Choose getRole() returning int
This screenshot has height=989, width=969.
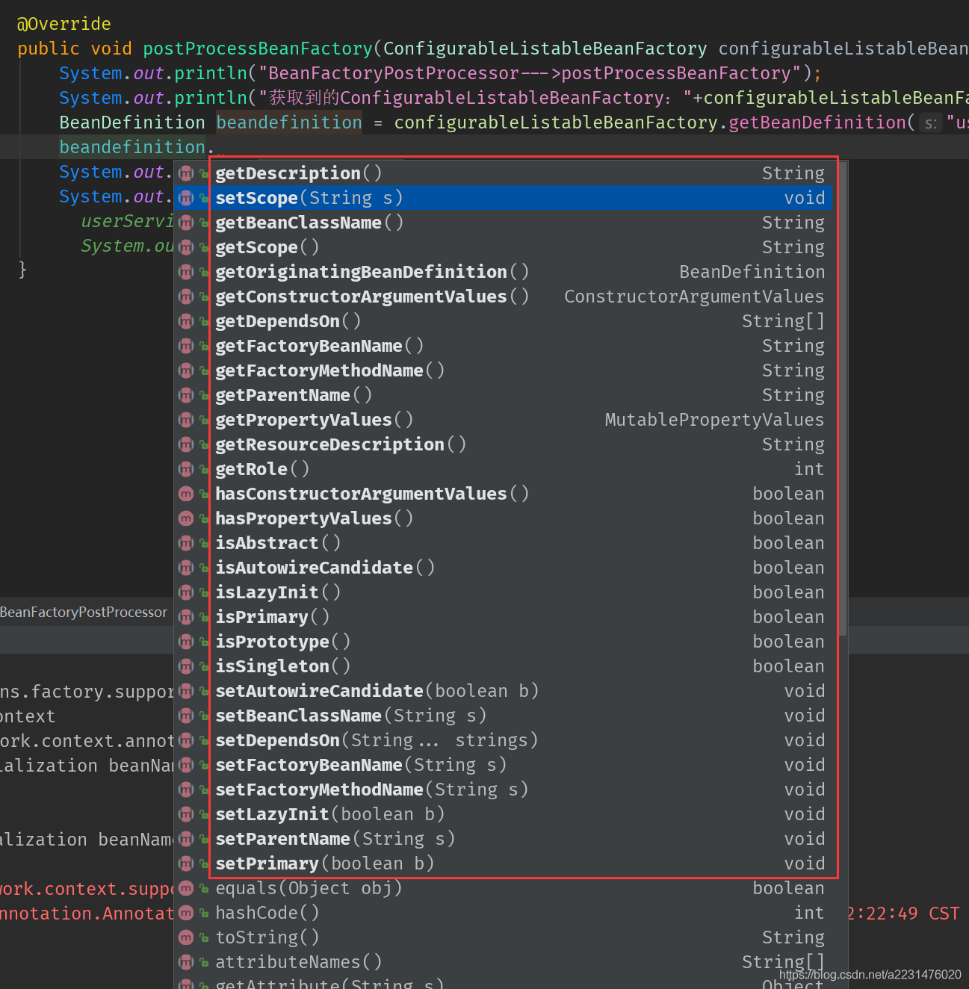[504, 469]
